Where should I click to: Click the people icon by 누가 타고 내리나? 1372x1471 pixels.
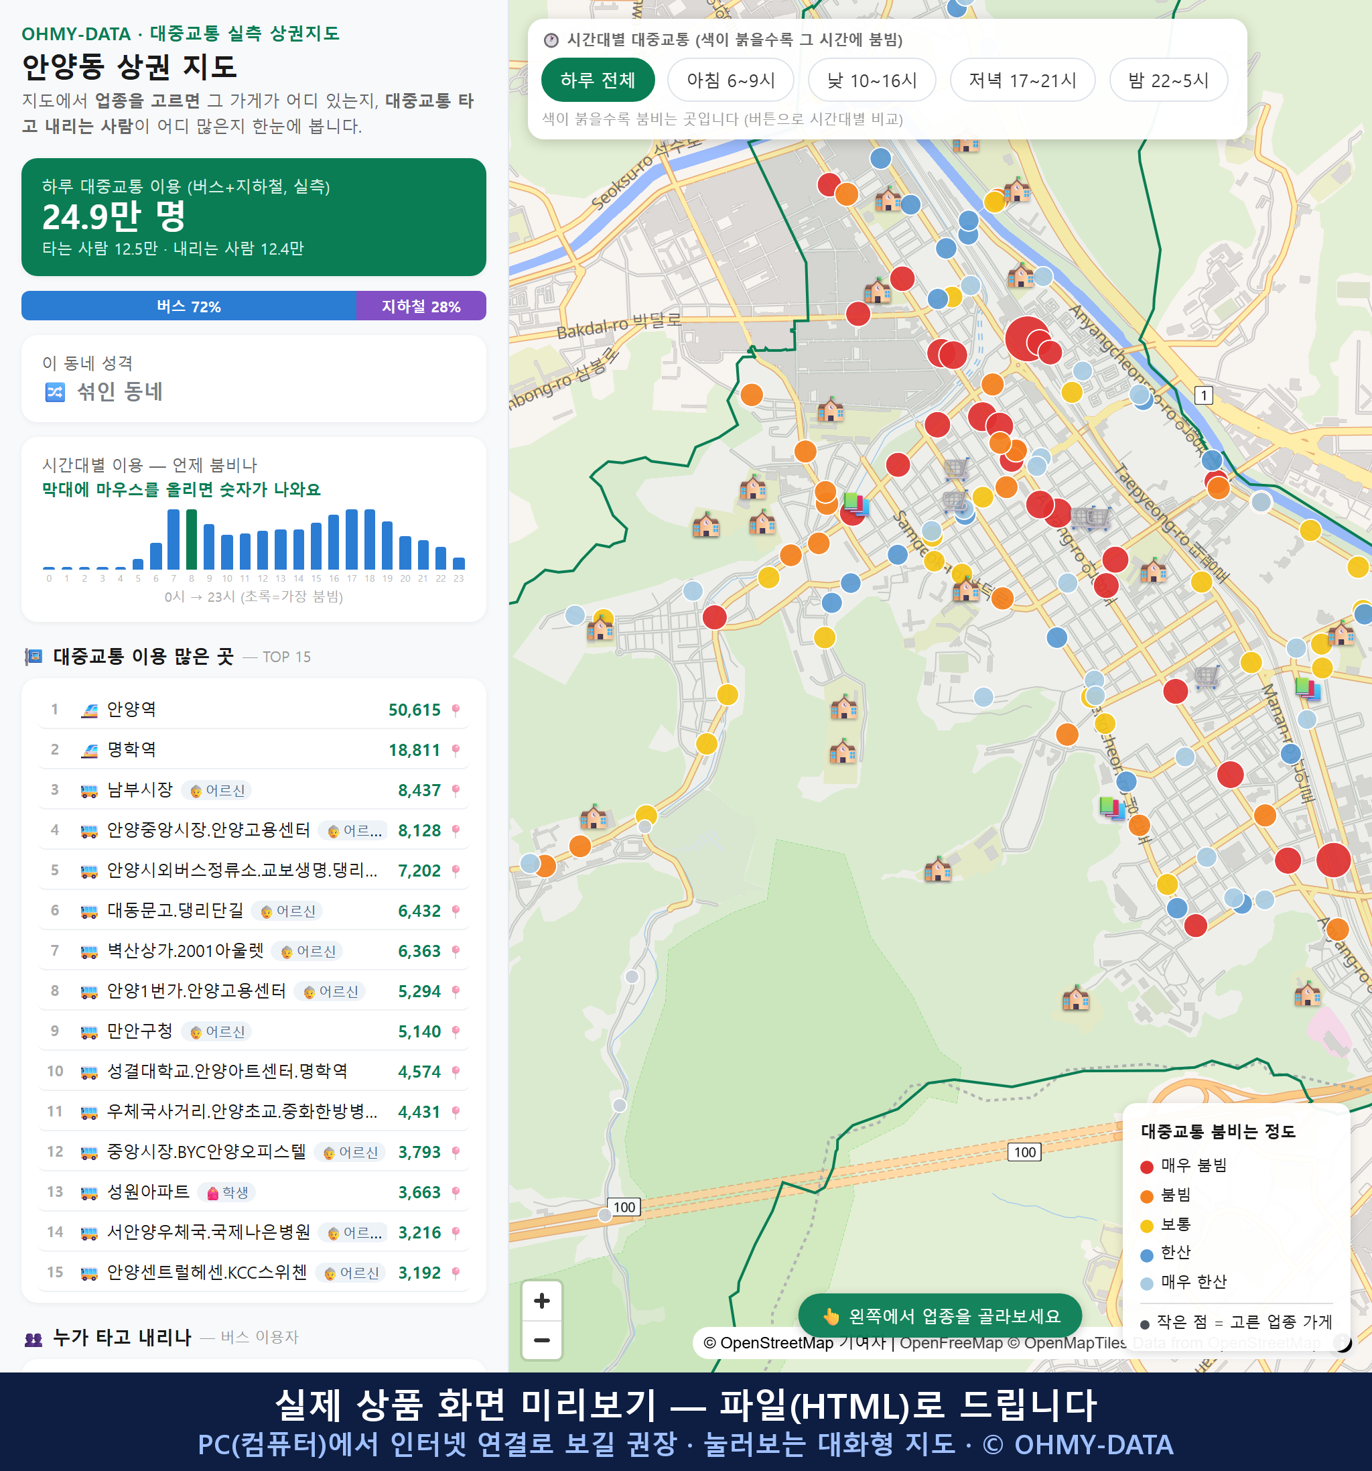pos(33,1338)
